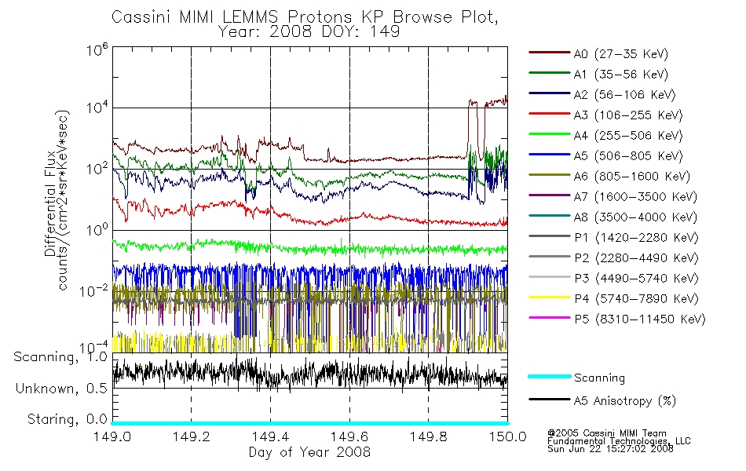Click the x-axis tick label 149.0
746x471 pixels.
pos(112,436)
